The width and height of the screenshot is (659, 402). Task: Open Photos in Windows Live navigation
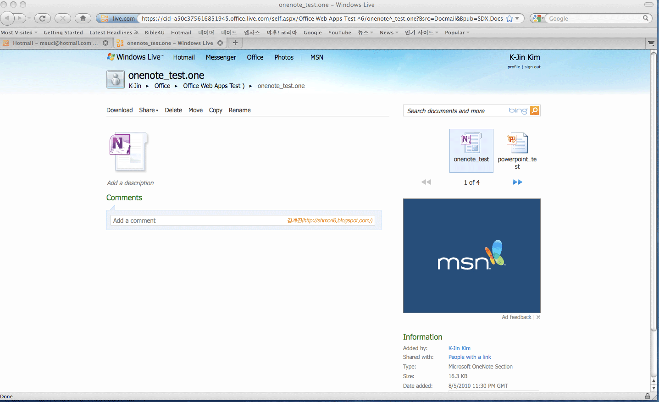[x=284, y=57]
